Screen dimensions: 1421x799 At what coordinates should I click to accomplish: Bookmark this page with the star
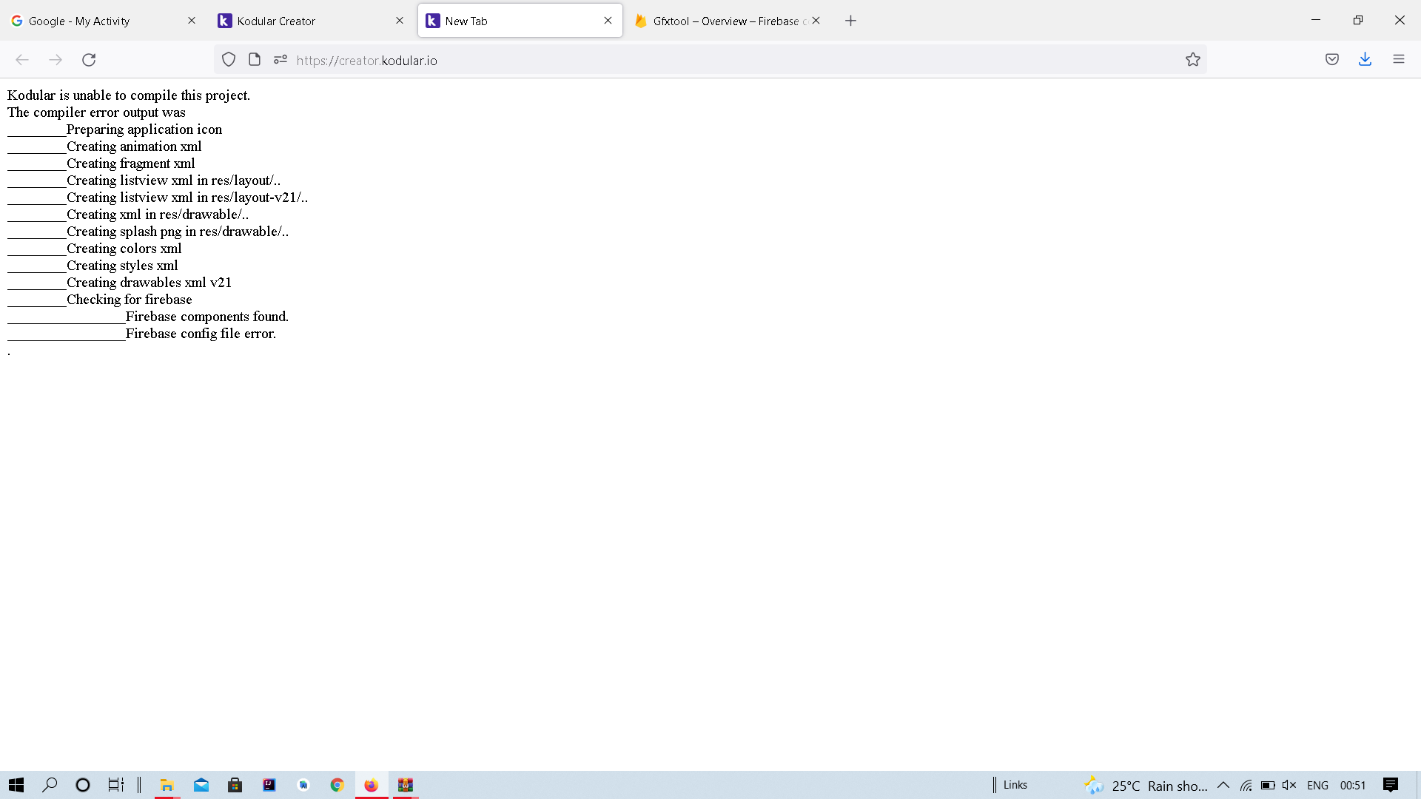[x=1193, y=60]
